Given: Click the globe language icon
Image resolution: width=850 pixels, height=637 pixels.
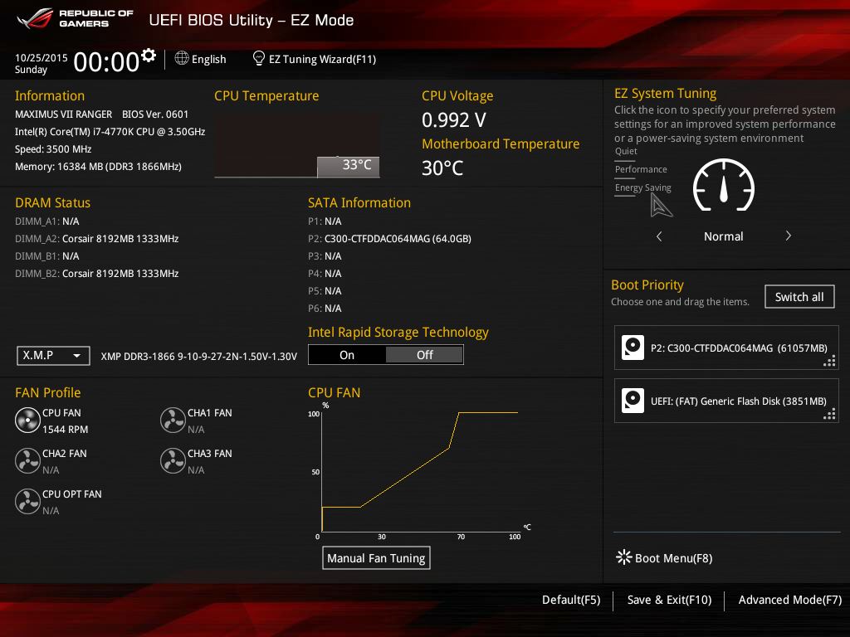Looking at the screenshot, I should pyautogui.click(x=182, y=59).
